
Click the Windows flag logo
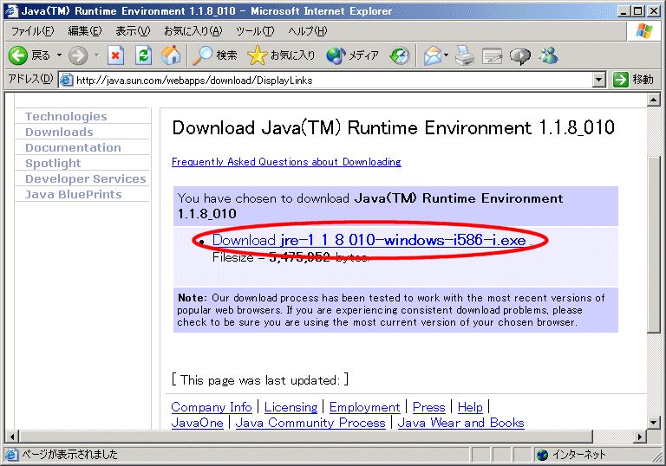point(644,31)
